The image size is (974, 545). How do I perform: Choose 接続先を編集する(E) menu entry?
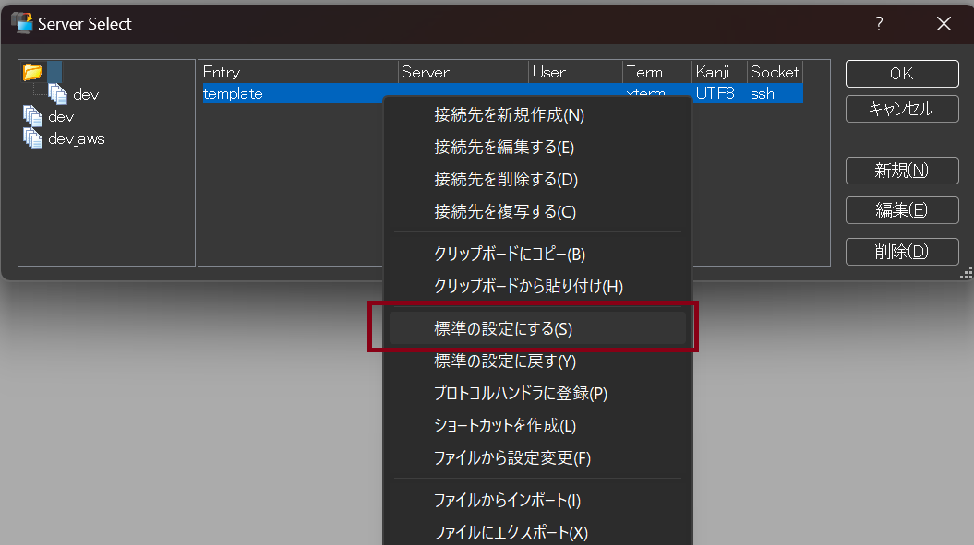(x=504, y=148)
